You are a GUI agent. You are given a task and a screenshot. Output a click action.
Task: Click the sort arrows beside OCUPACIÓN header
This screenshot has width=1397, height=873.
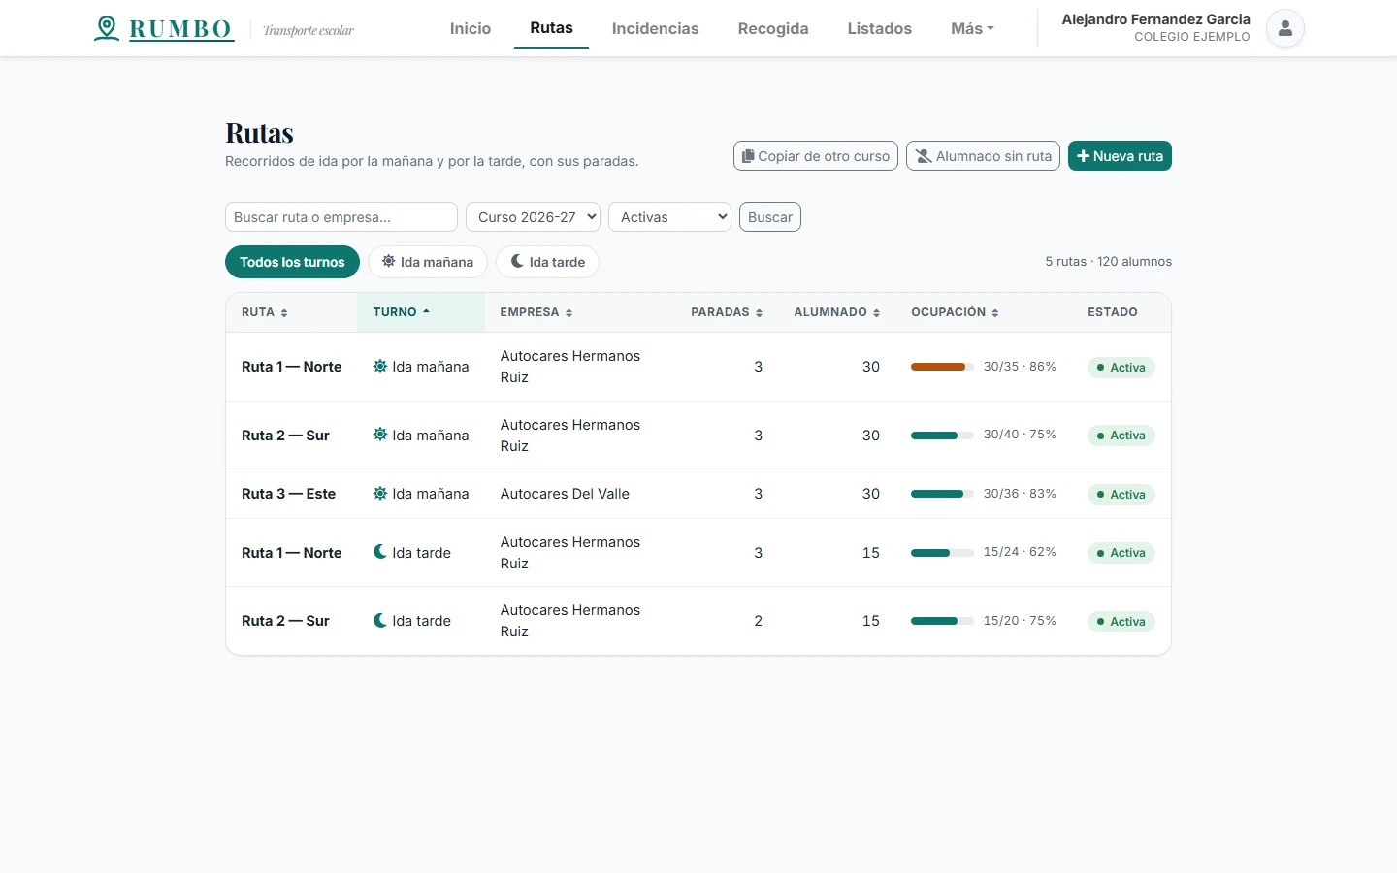click(x=995, y=313)
